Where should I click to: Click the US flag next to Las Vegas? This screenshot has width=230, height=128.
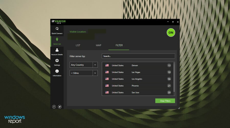107,72
